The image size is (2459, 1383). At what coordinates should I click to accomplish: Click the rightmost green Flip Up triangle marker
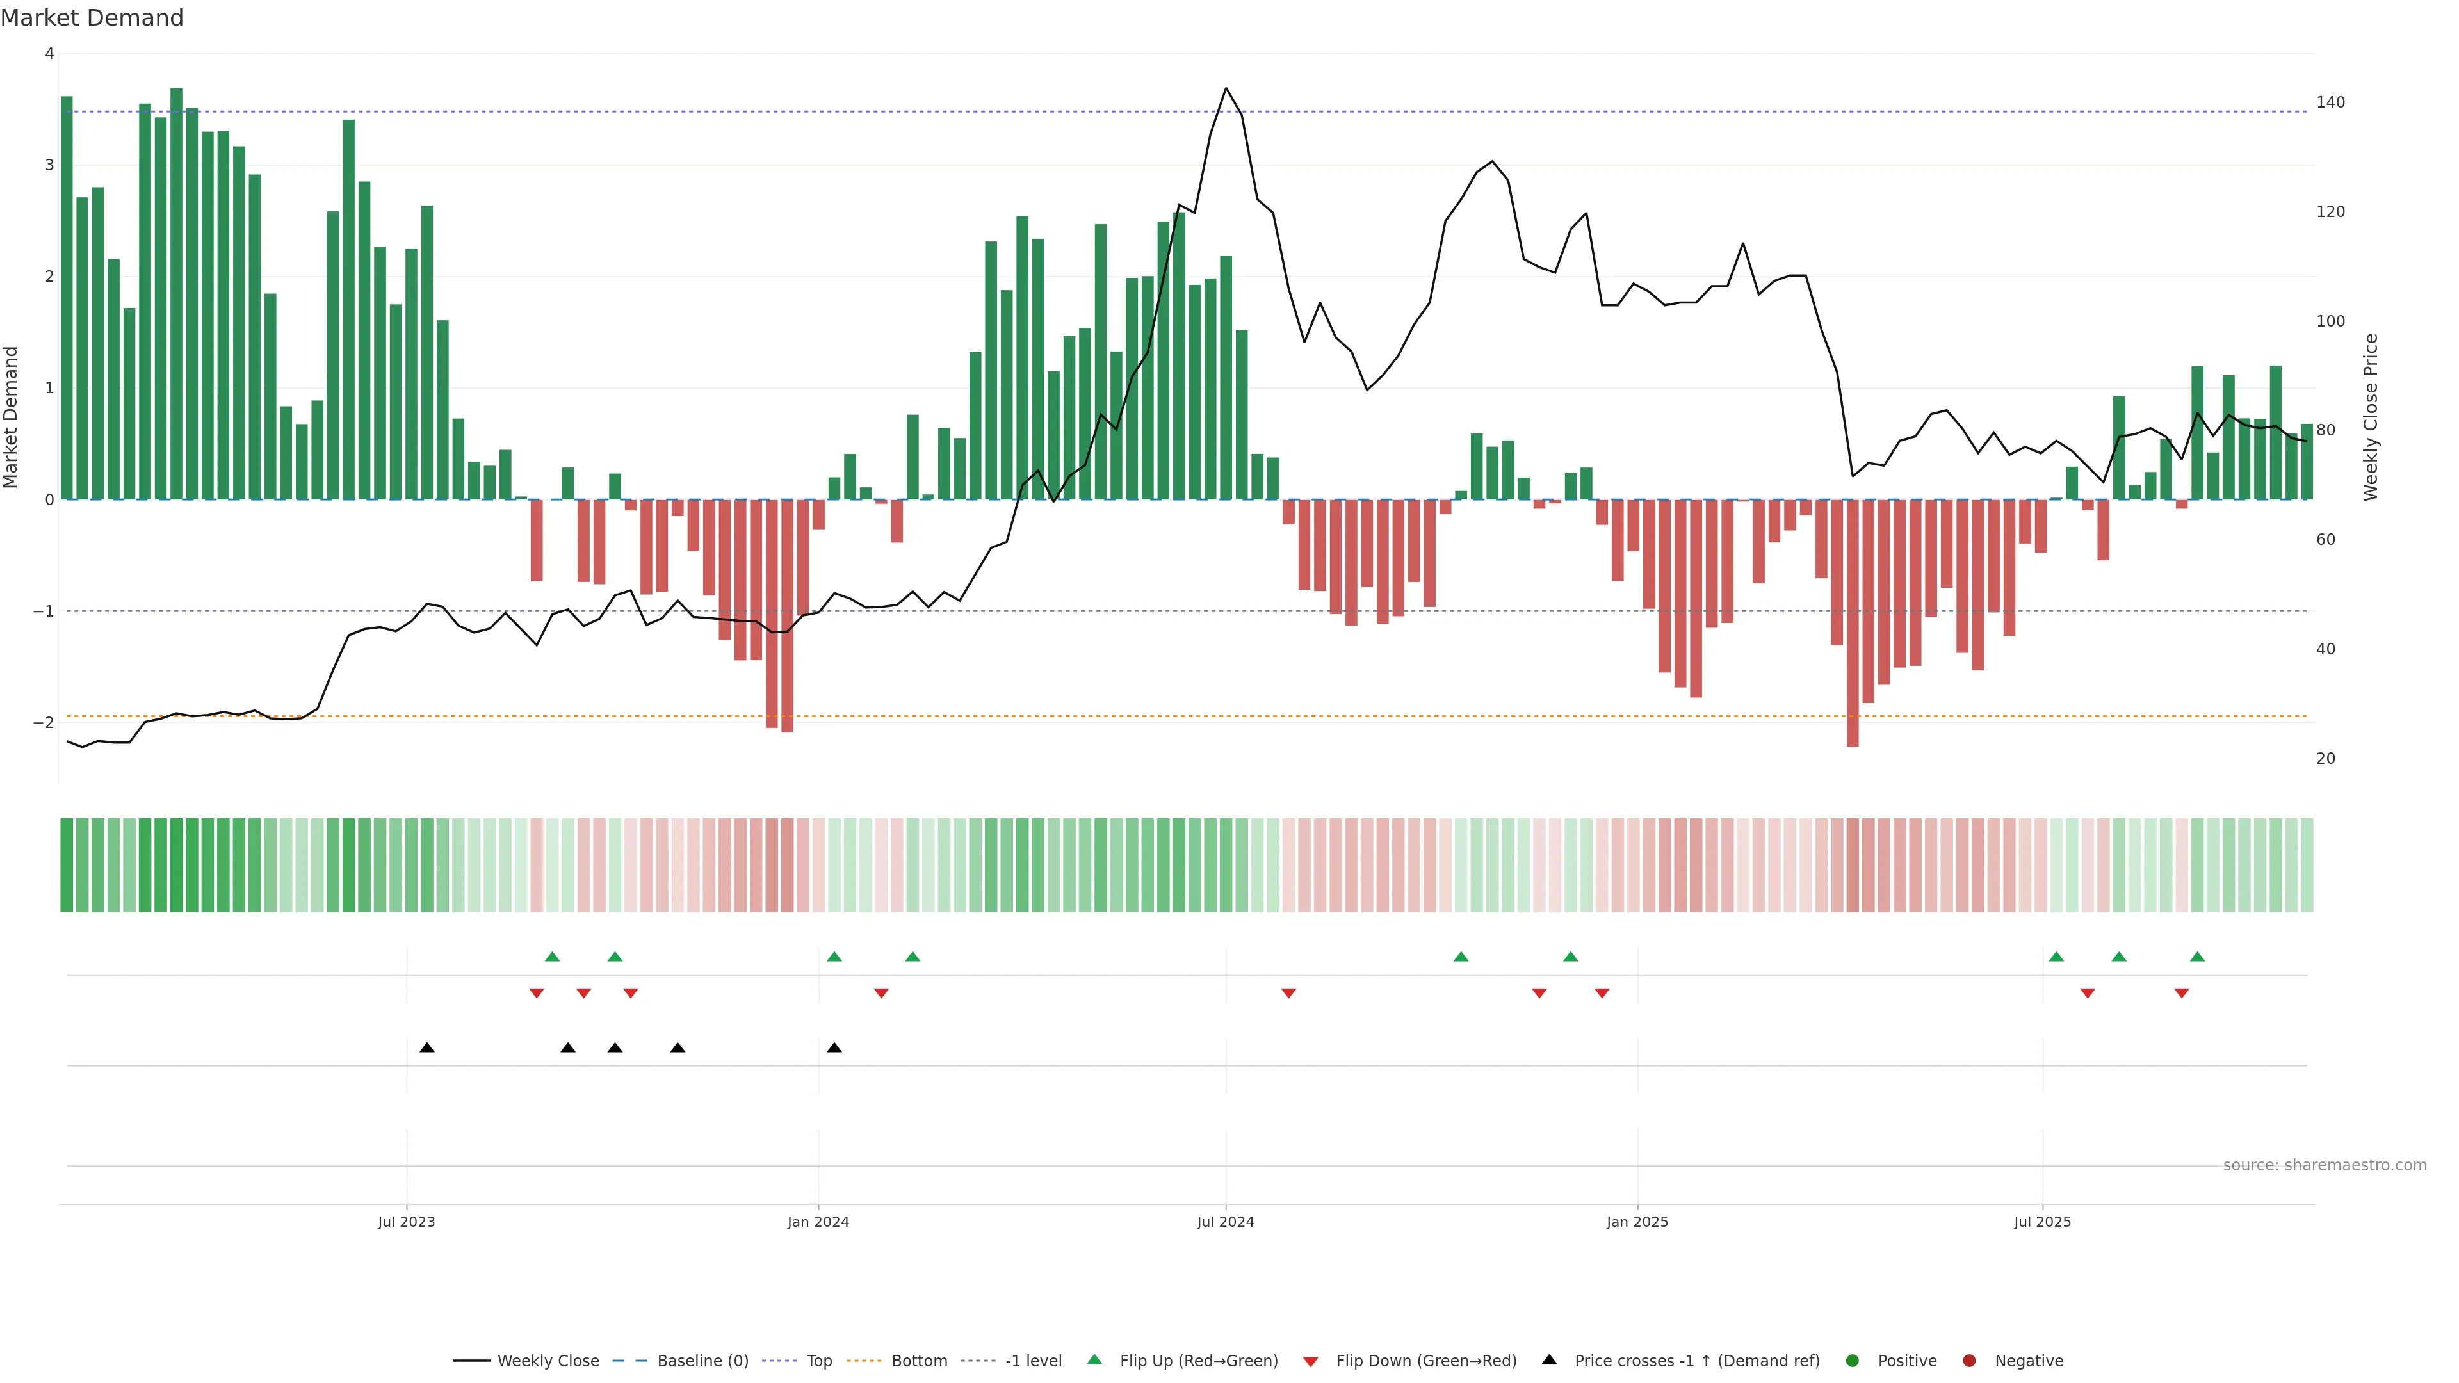click(2196, 957)
